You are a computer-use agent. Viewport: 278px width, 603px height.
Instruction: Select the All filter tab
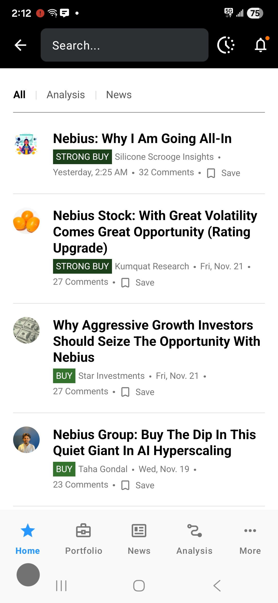coord(19,95)
